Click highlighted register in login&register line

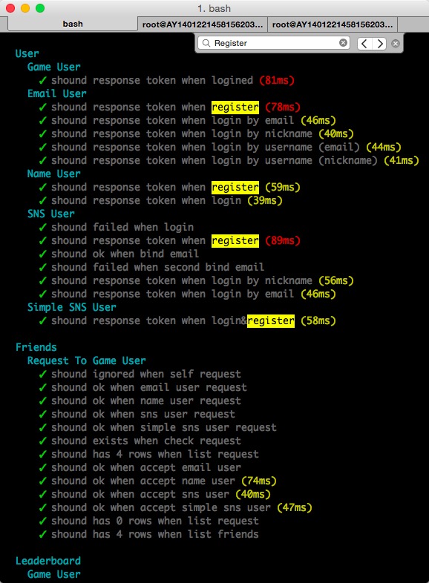point(271,321)
